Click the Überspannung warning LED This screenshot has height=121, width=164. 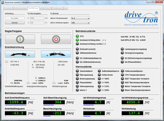[77, 75]
